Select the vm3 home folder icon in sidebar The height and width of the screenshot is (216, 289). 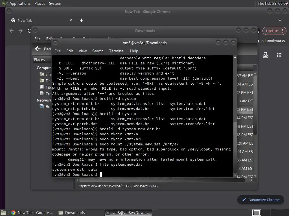pyautogui.click(x=42, y=74)
